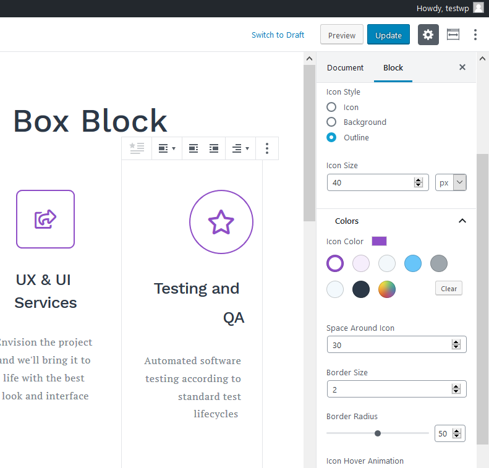Select the Outline icon style radio
This screenshot has width=489, height=468.
[x=332, y=137]
